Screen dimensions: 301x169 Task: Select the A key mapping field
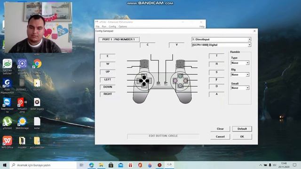tap(216, 94)
